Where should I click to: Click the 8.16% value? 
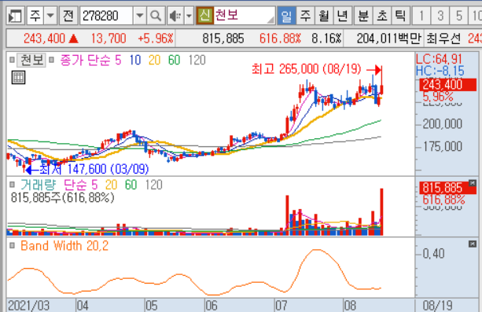[326, 39]
